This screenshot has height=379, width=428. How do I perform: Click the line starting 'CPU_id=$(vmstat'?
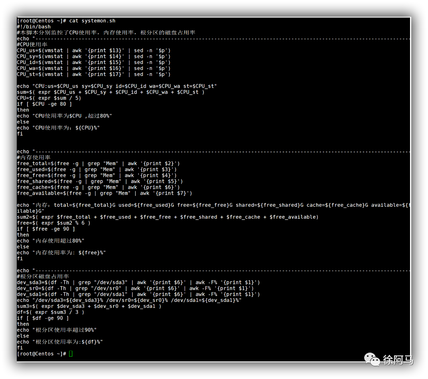(x=94, y=62)
